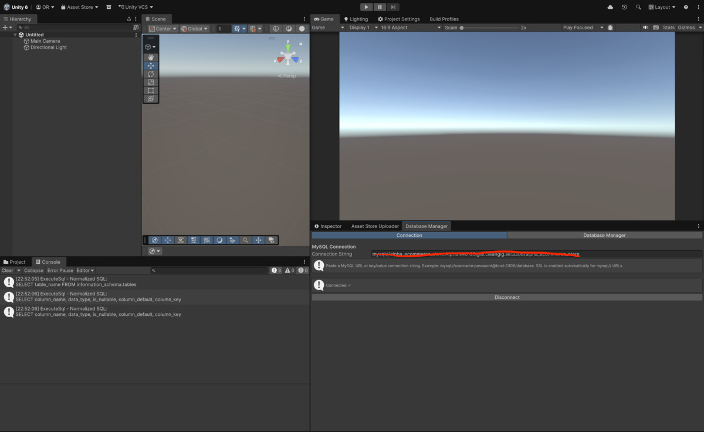Open Package Manager box icon in top bar

tap(109, 7)
